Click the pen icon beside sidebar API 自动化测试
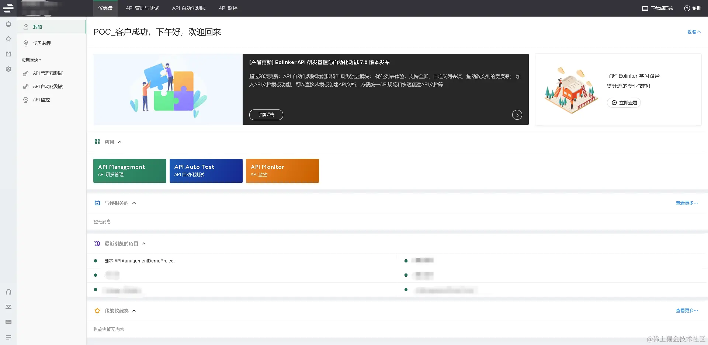 26,87
